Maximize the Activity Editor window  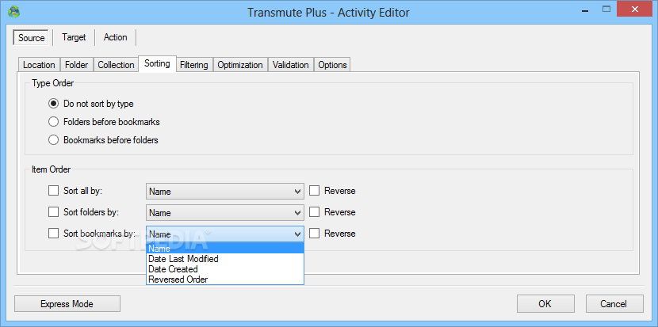point(606,9)
